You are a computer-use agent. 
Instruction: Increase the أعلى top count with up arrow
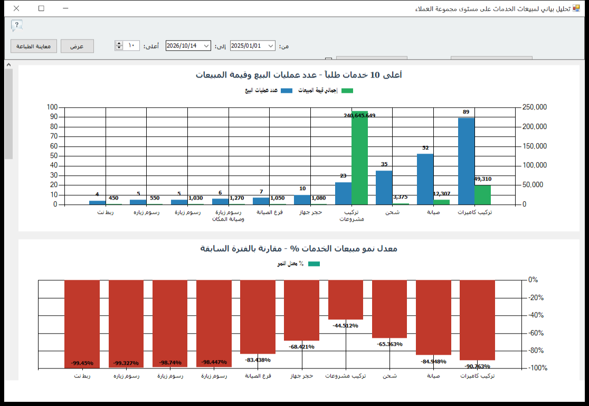(119, 43)
